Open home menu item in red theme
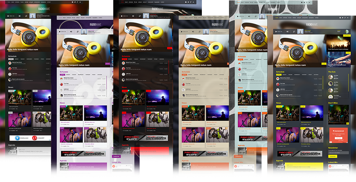The width and height of the screenshot is (356, 182). [123, 2]
